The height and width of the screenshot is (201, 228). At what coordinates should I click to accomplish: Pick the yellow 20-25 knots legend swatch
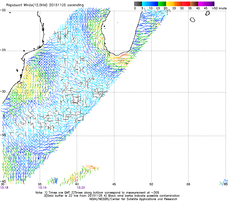click(170, 4)
